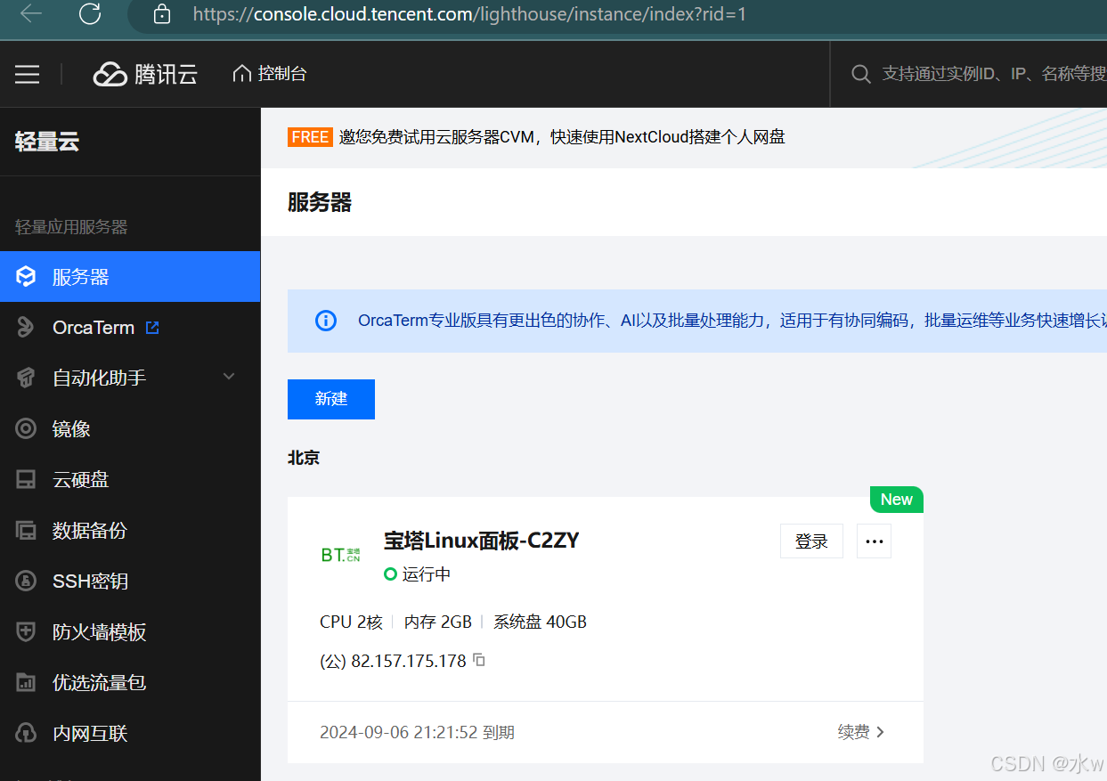Viewport: 1107px width, 781px height.
Task: Select 内网互联 in the sidebar
Action: [x=130, y=734]
